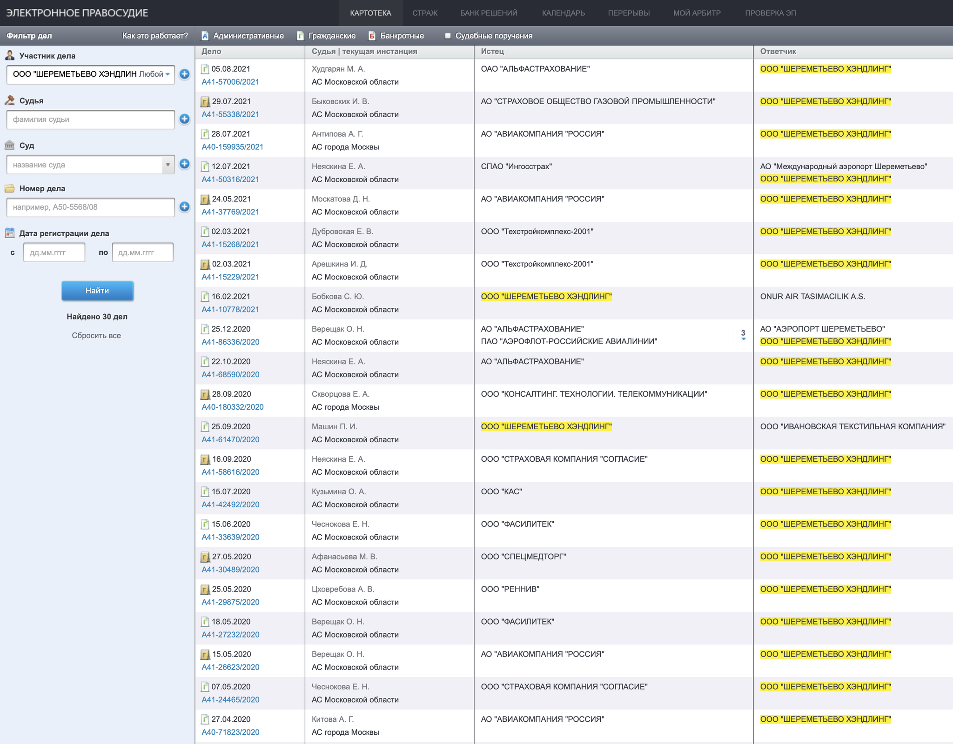The width and height of the screenshot is (953, 744).
Task: Click the gavel icon at Судья
Action: coord(10,100)
